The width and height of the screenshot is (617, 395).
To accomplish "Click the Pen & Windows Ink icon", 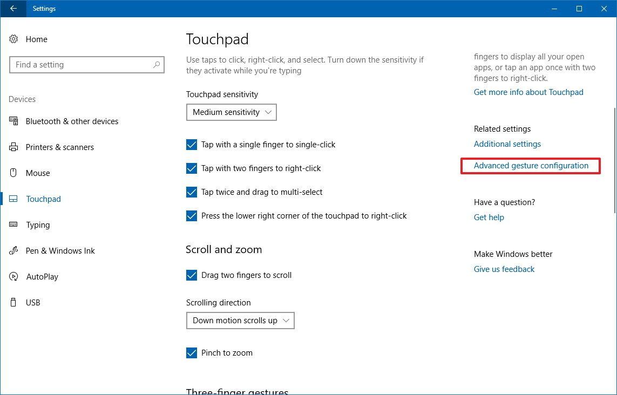I will (13, 250).
